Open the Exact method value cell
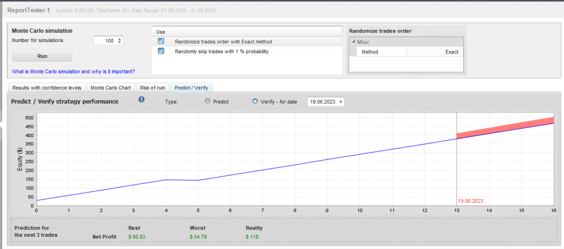Image resolution: width=564 pixels, height=249 pixels. point(434,52)
